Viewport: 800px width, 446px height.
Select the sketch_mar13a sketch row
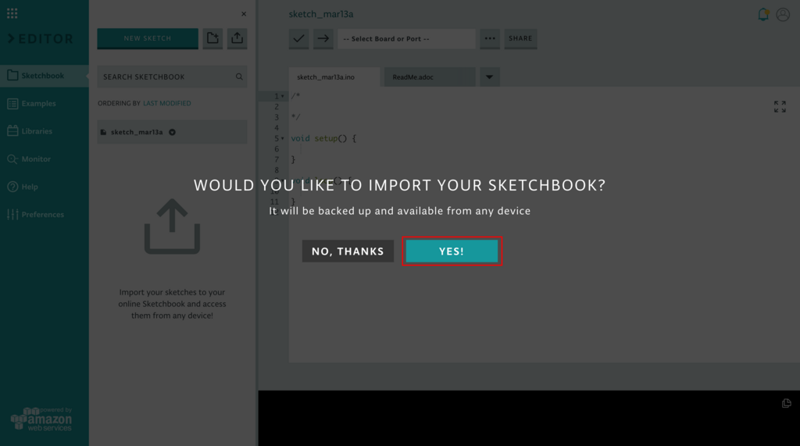(172, 132)
